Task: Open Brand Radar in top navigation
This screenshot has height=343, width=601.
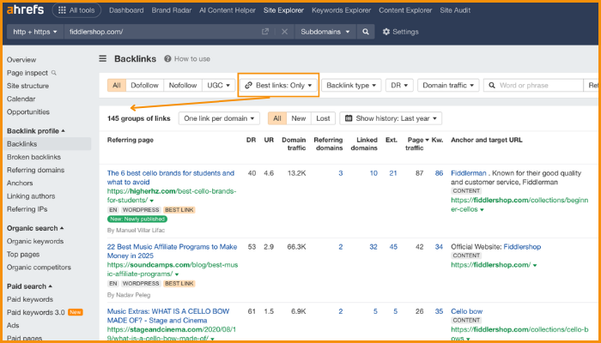Action: (x=172, y=10)
